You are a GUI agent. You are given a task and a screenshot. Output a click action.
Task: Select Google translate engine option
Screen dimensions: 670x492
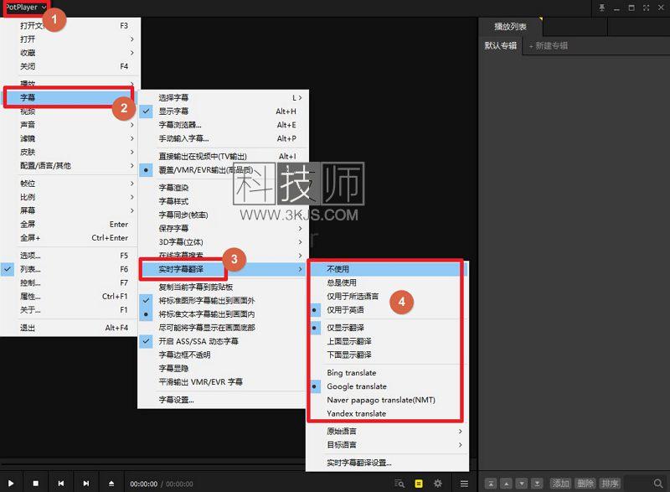pos(387,386)
